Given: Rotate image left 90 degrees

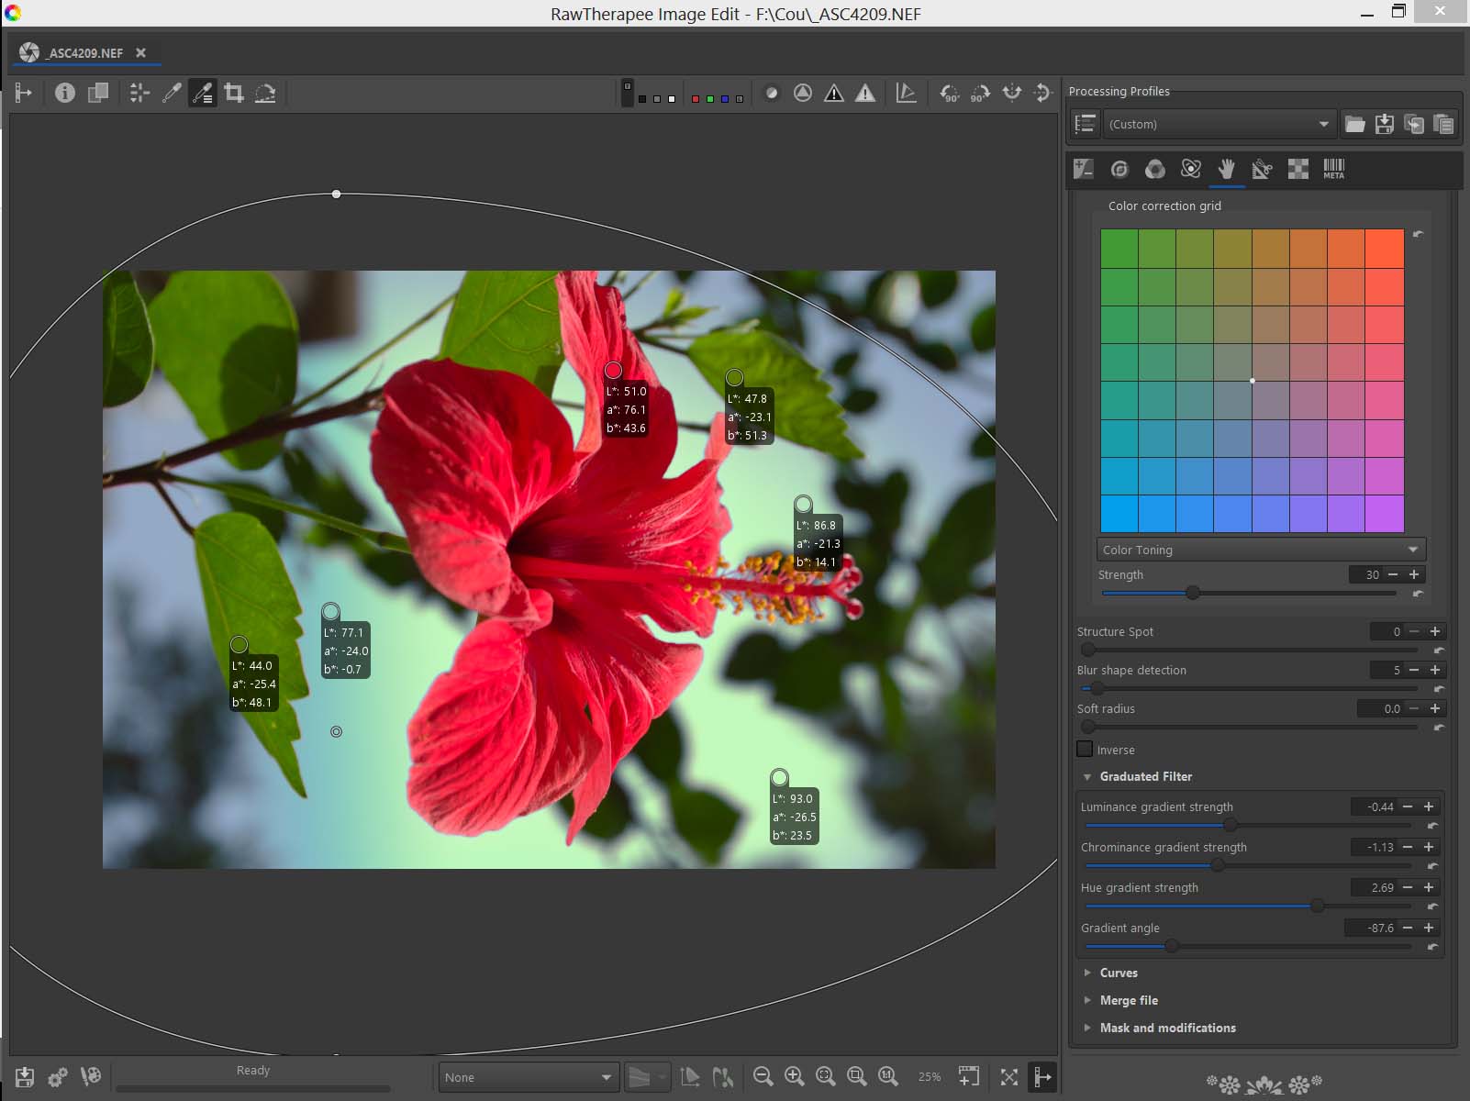Looking at the screenshot, I should tap(949, 93).
